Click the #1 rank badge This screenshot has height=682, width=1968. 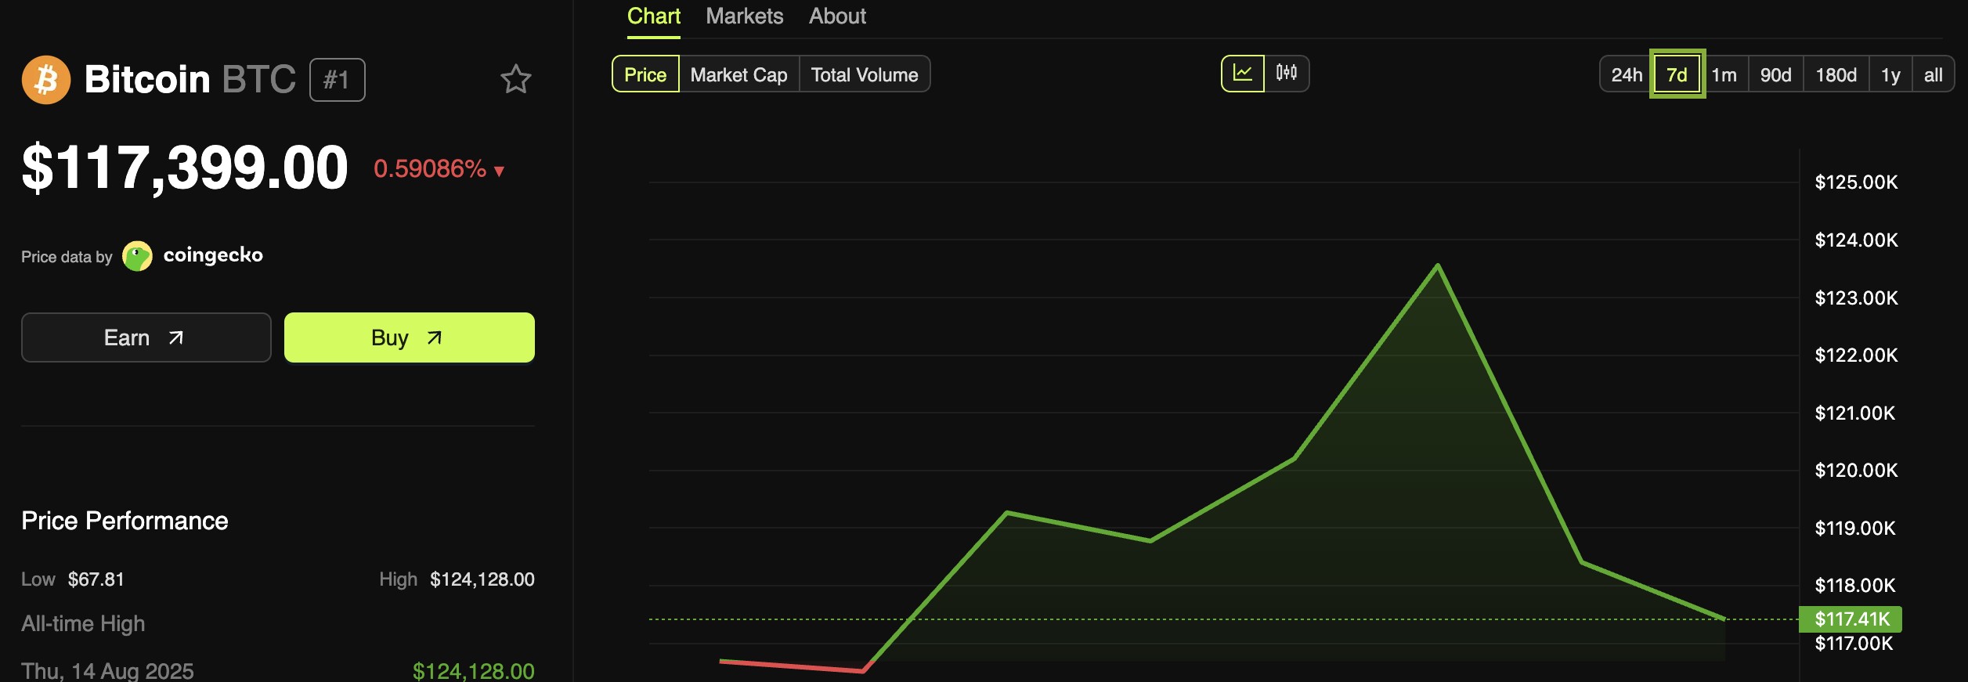(337, 80)
